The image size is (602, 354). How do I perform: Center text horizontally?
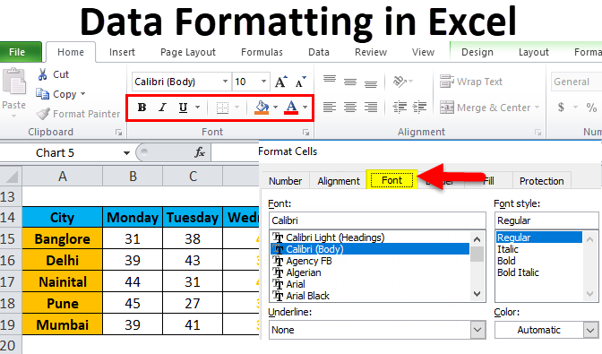[349, 108]
